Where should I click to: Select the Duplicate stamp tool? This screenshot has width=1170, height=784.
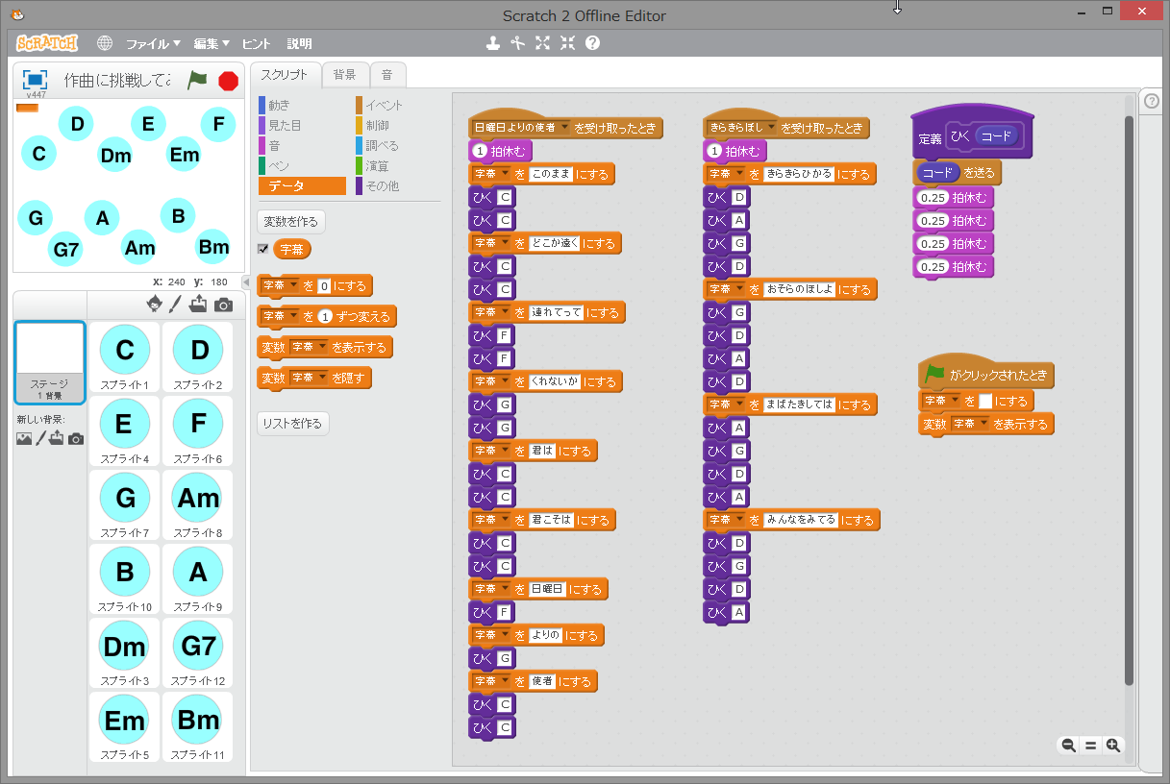pos(493,43)
